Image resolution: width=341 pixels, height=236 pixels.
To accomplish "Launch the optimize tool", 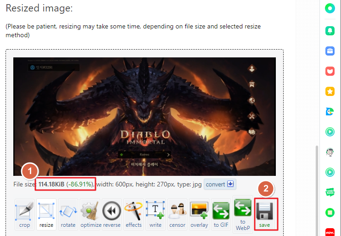I will (90, 214).
